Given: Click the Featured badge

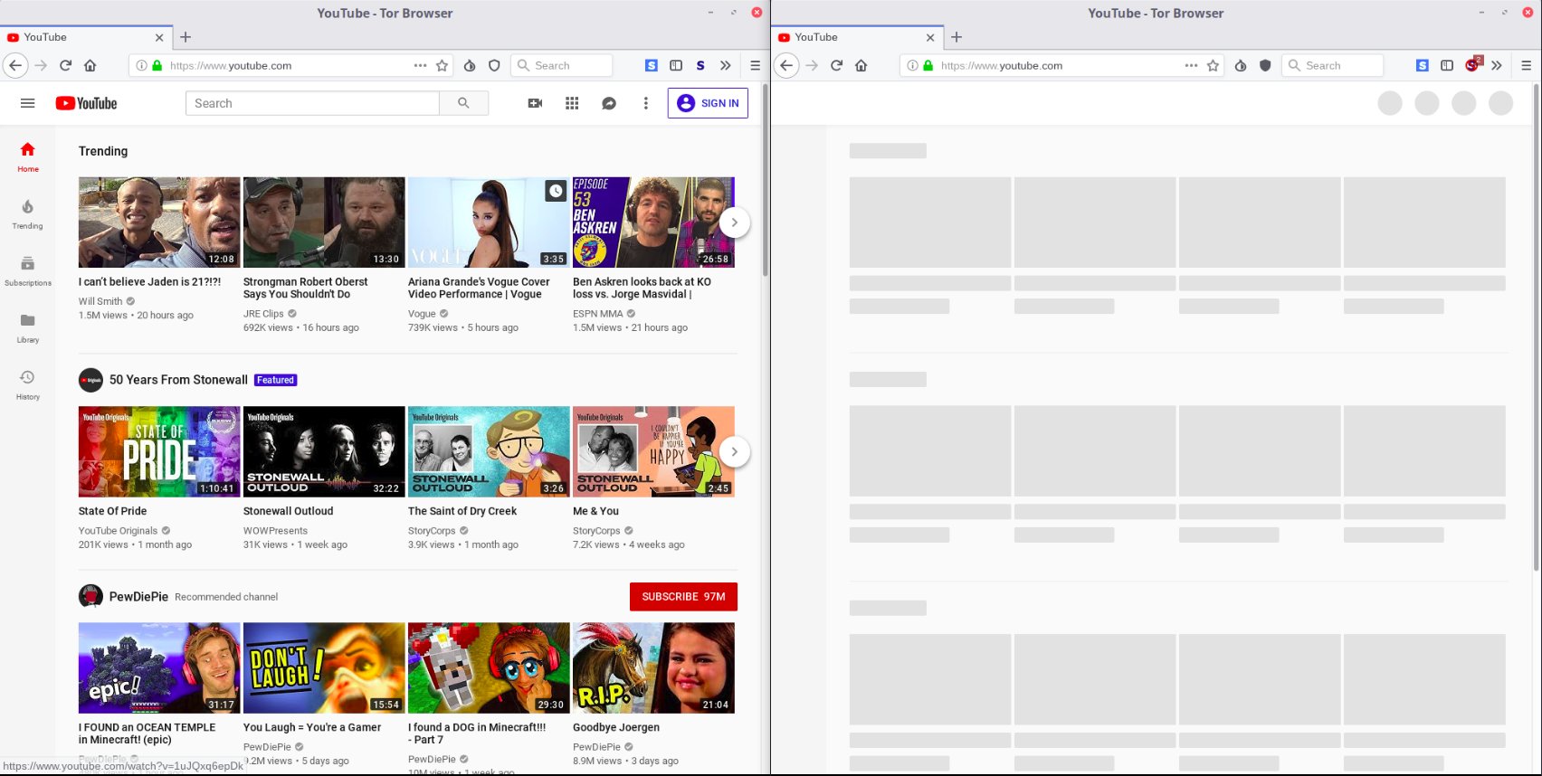Looking at the screenshot, I should [275, 380].
